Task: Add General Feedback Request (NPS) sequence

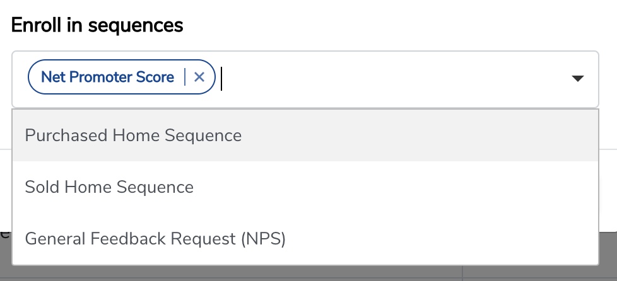Action: (155, 239)
